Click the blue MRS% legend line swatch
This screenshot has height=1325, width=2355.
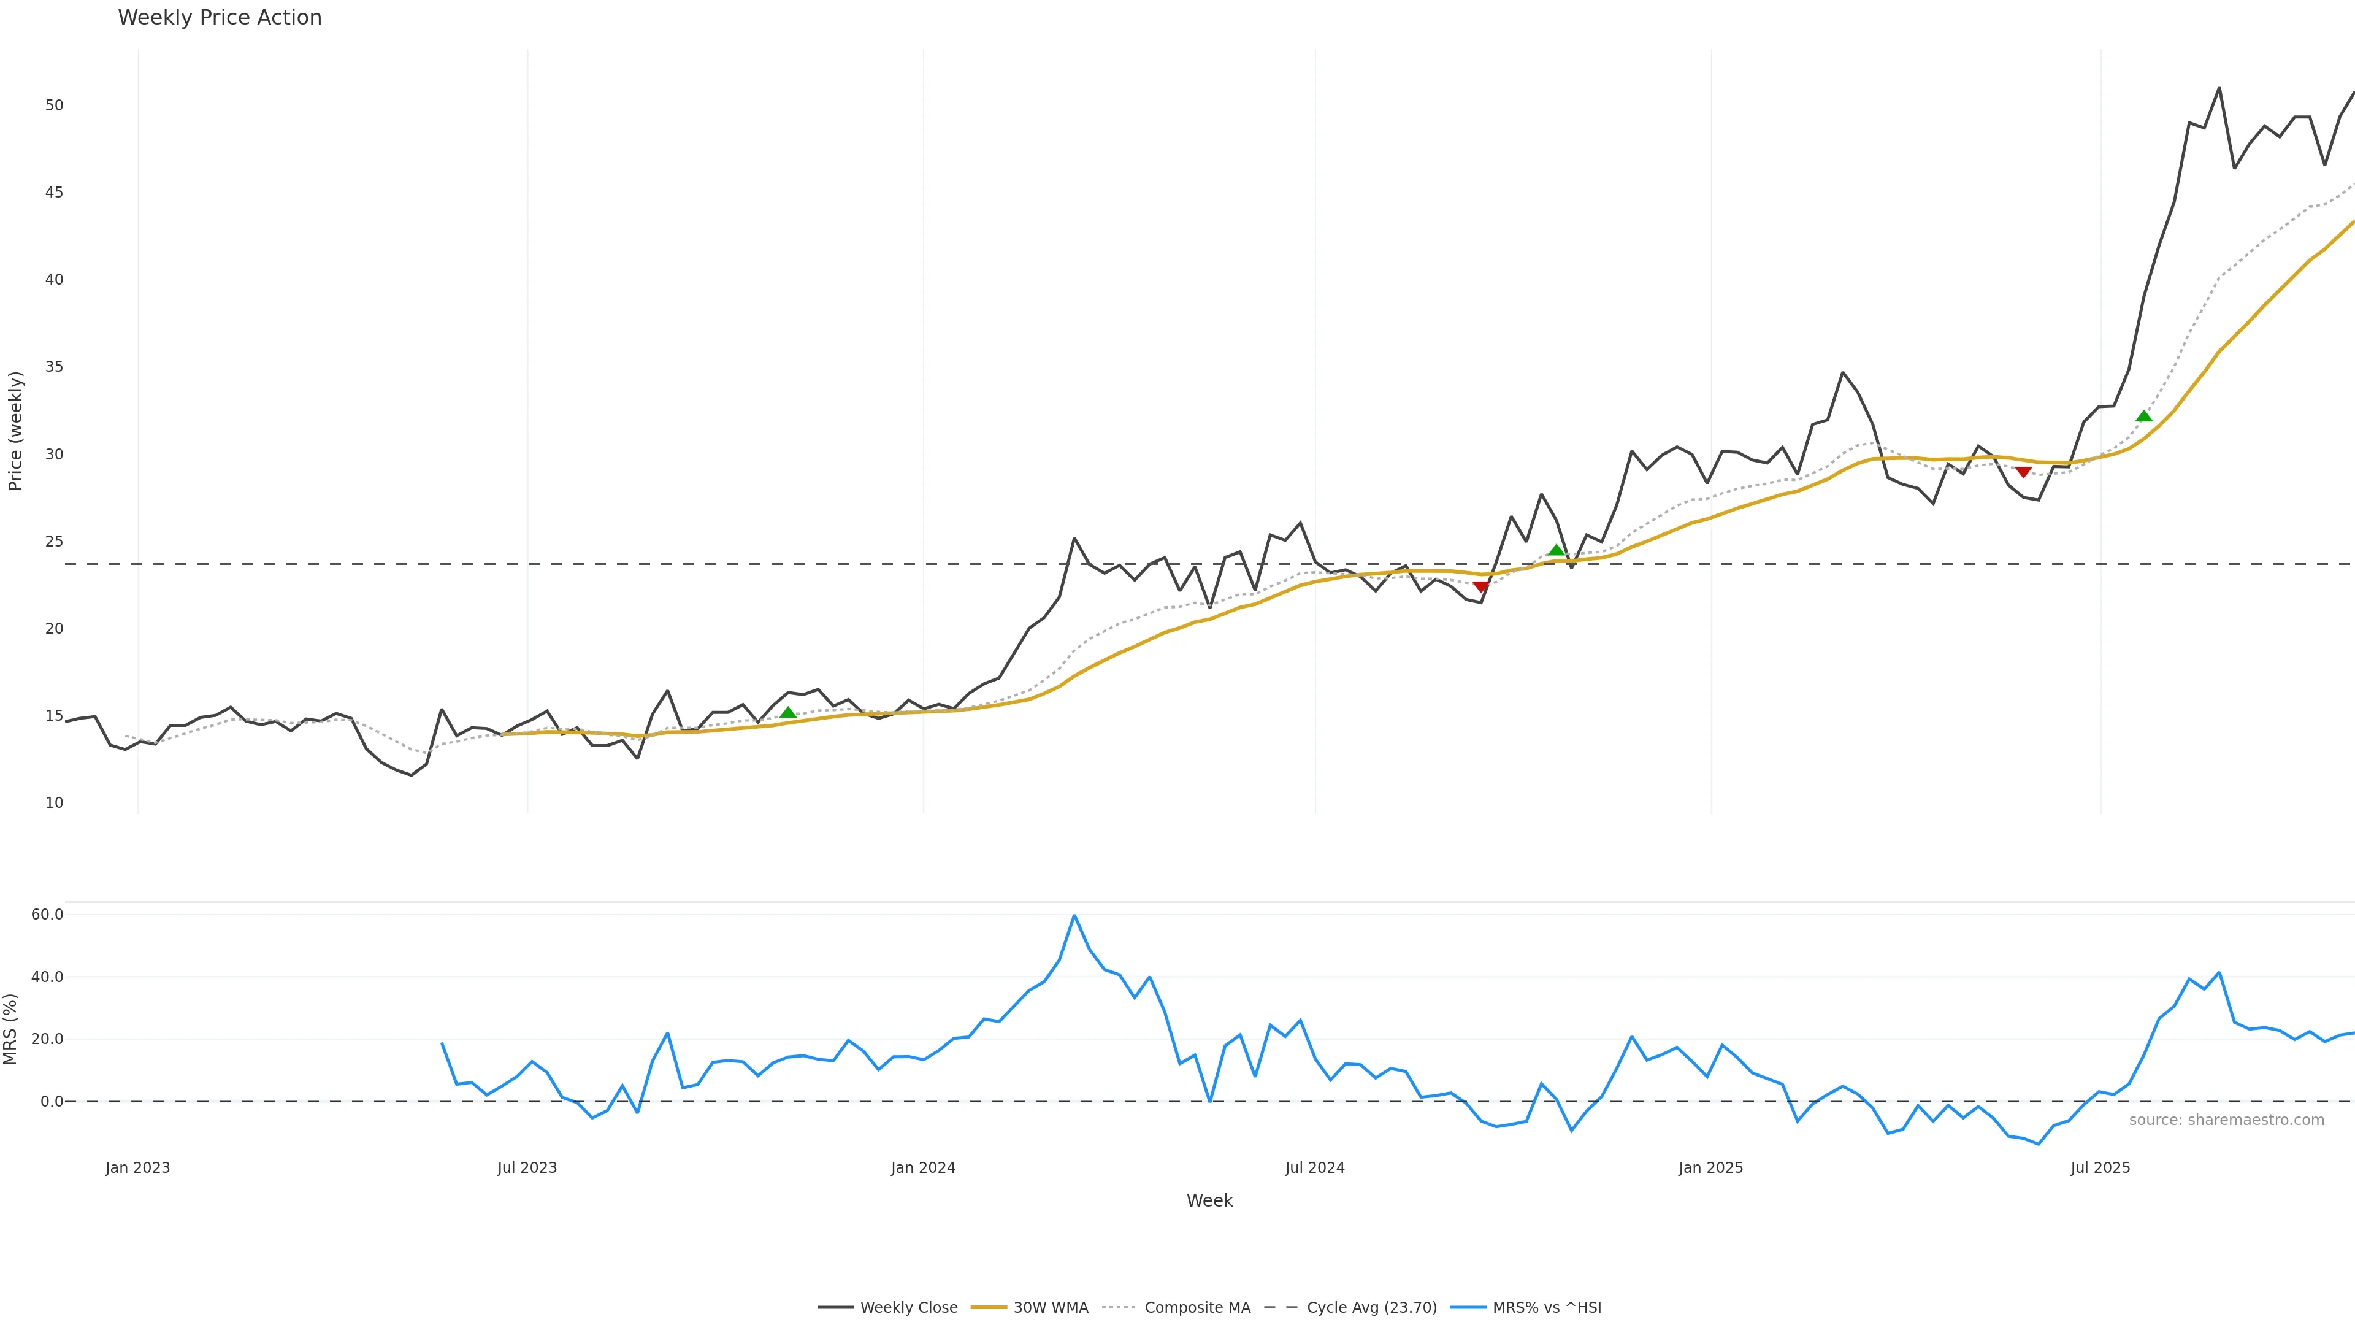[1468, 1308]
